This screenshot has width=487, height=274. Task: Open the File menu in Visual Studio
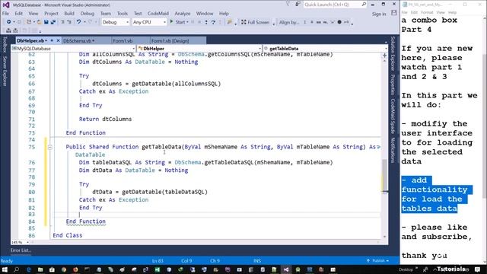pos(5,14)
